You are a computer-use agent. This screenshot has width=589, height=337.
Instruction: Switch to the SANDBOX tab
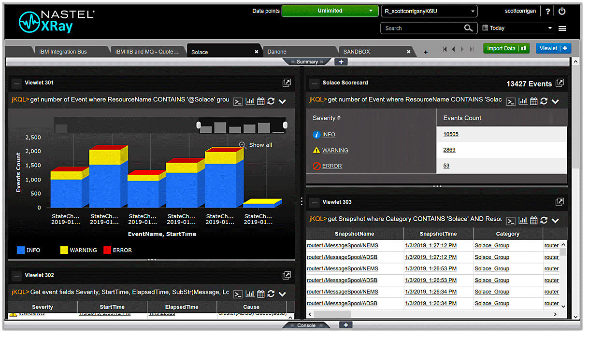tap(357, 52)
